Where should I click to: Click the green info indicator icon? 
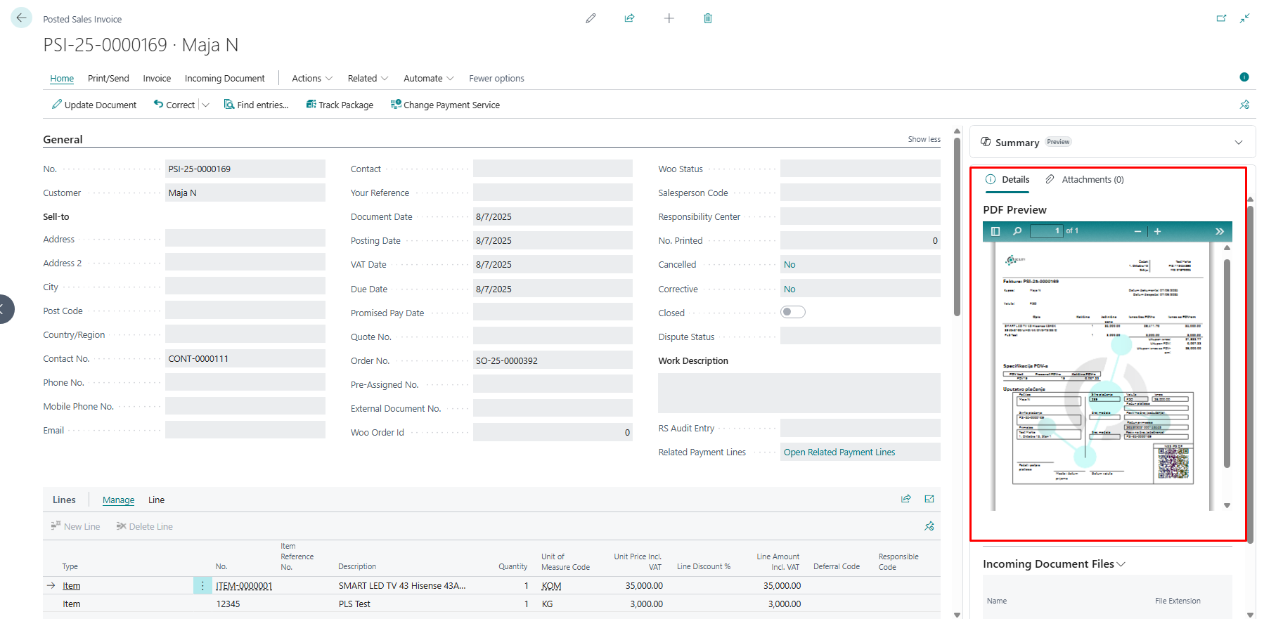1244,77
